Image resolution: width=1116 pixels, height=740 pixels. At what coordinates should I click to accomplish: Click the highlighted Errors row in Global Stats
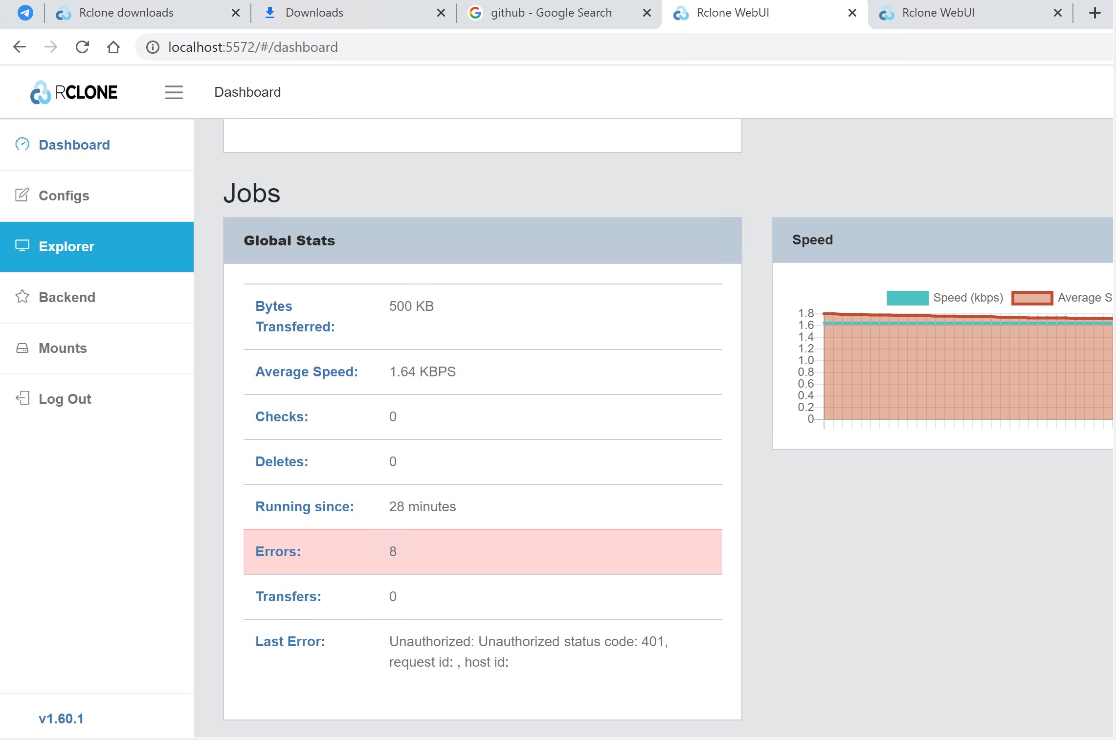click(482, 551)
